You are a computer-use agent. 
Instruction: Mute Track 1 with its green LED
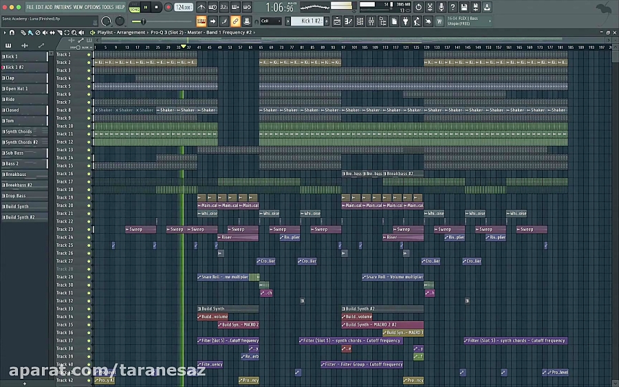click(x=89, y=54)
